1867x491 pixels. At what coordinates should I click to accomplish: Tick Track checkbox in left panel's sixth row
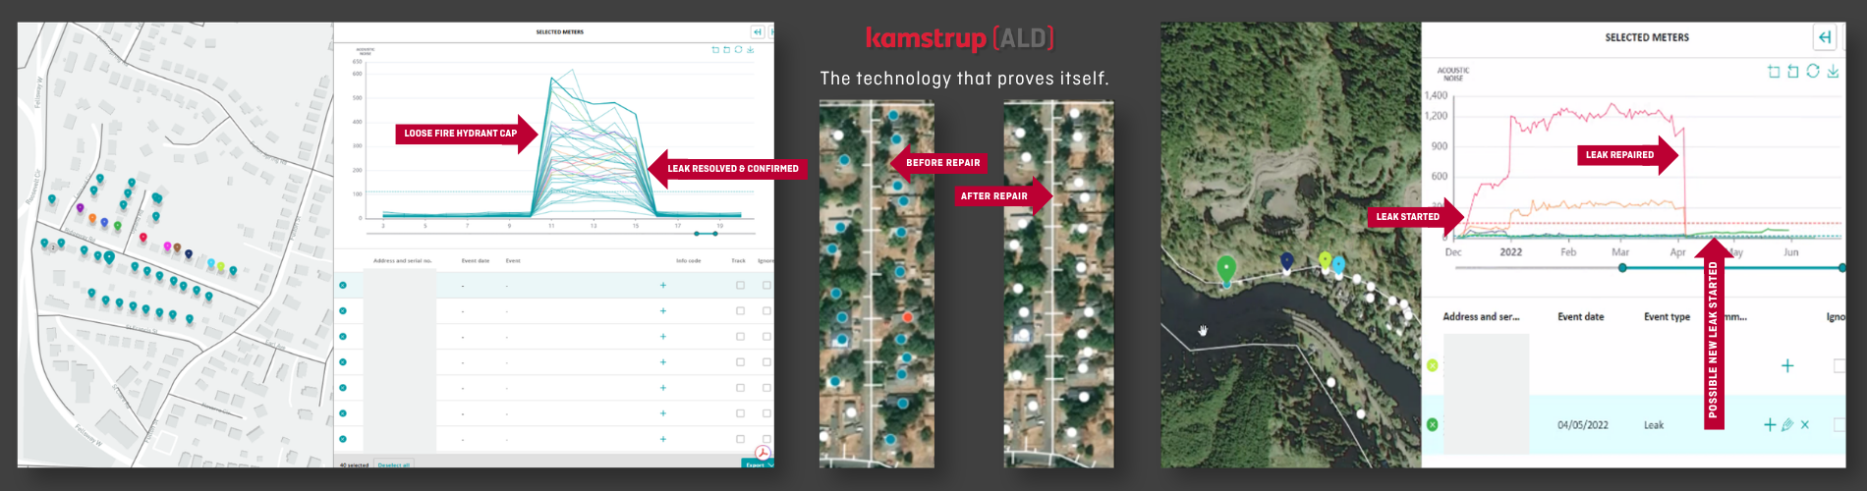740,413
